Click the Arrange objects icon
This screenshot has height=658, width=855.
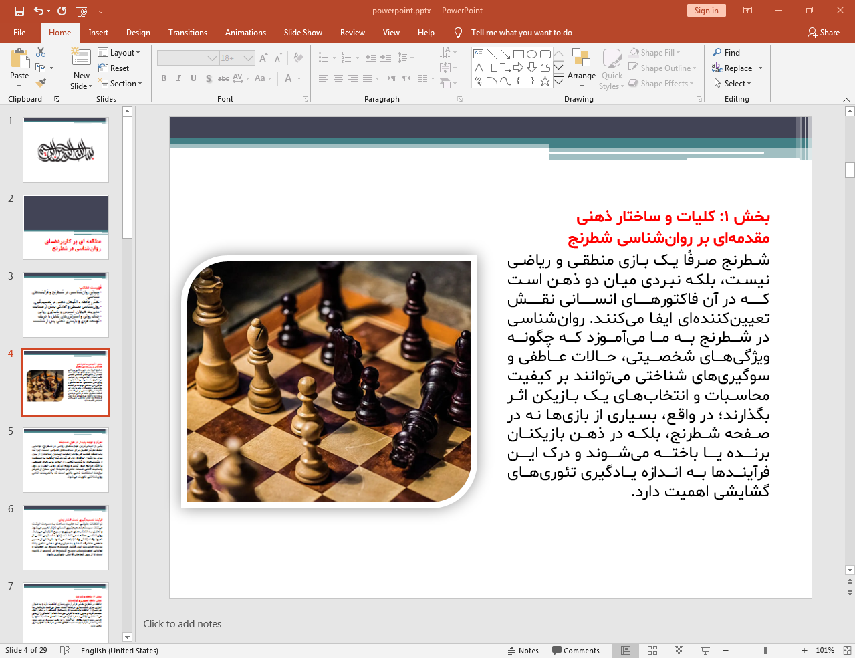point(582,68)
